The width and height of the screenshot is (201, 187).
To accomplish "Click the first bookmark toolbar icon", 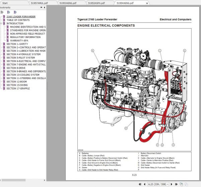I will [2, 12].
